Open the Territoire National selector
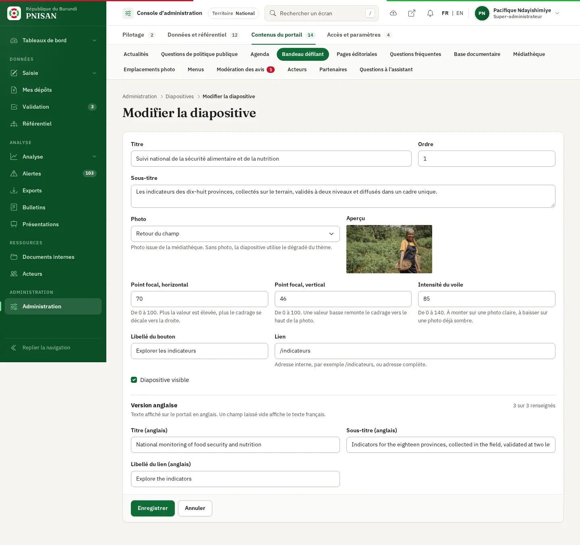The width and height of the screenshot is (580, 545). [234, 13]
